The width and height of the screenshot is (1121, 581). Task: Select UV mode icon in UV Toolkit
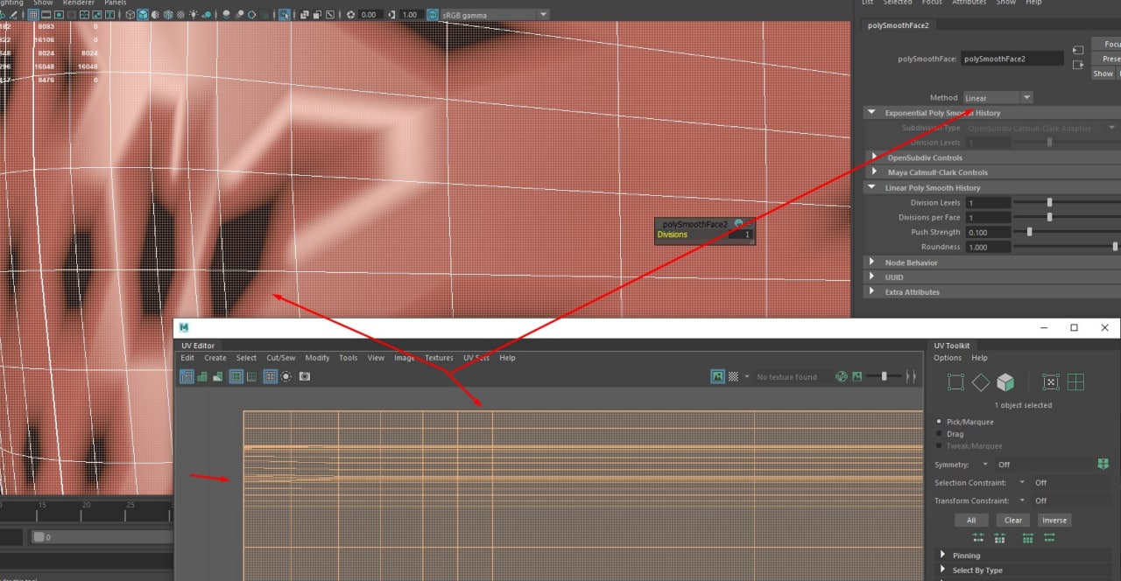[x=1050, y=382]
